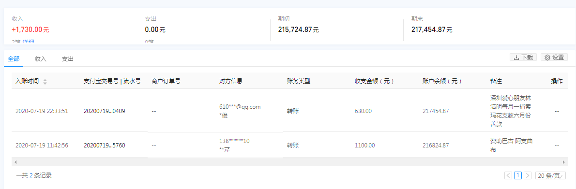The height and width of the screenshot is (189, 576).
Task: Click the 账户余额（元）column header
Action: pyautogui.click(x=443, y=81)
